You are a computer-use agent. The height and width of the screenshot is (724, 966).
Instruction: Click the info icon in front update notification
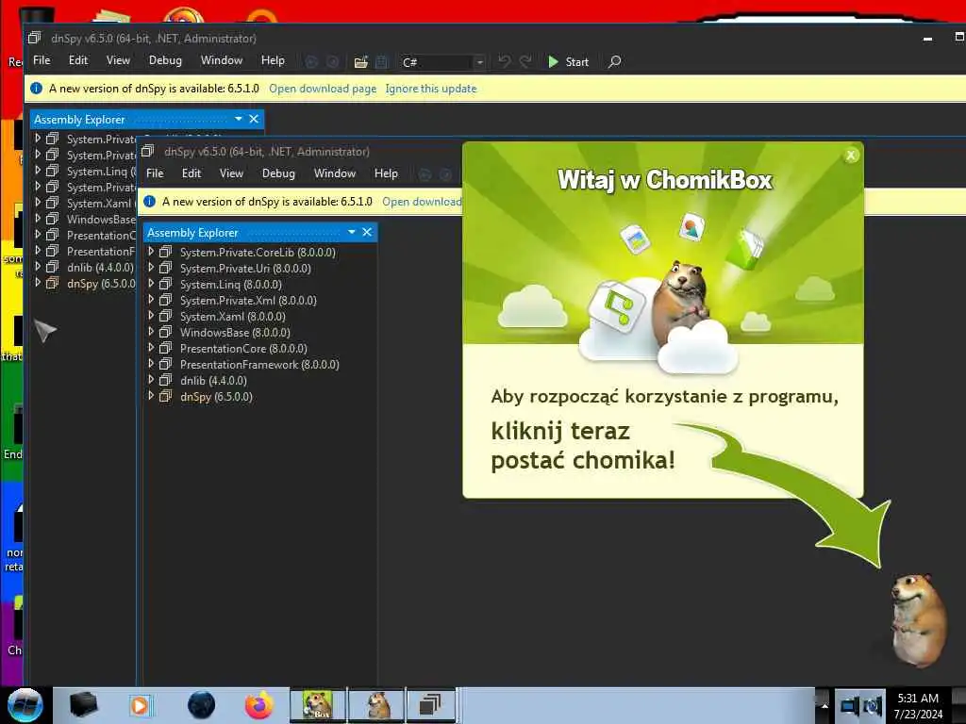coord(149,202)
